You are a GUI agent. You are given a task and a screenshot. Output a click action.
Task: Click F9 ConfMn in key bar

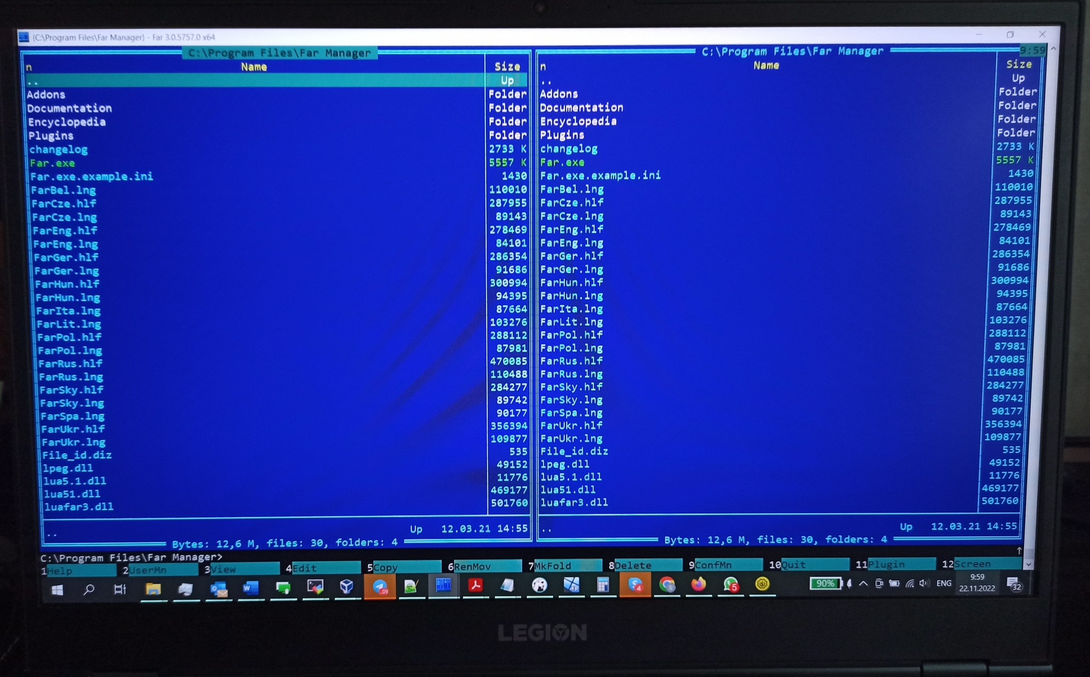726,565
